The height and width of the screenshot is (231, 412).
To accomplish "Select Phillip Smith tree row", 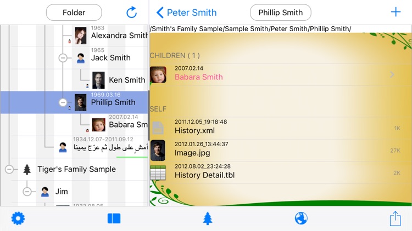I will [74, 102].
